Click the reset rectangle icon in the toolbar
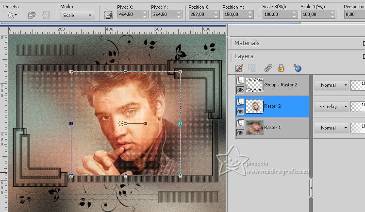 (x=32, y=16)
